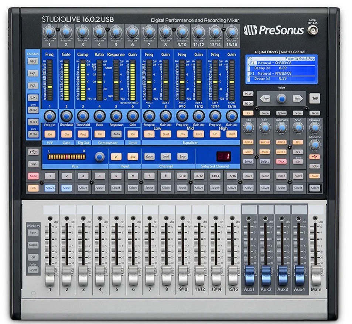Screen dimensions: 352x324
Task: Click the Main fader cap
Action: pyautogui.click(x=316, y=276)
